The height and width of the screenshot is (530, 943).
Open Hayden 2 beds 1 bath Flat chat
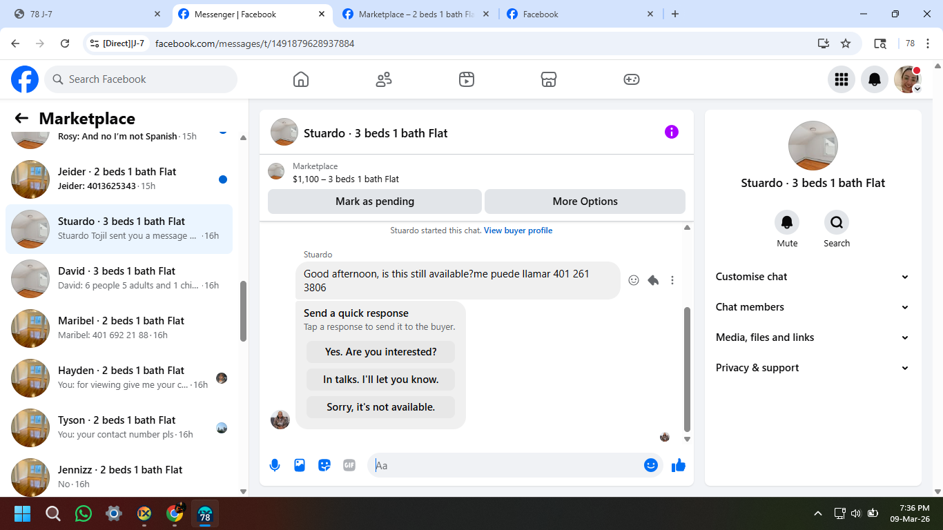coord(119,378)
